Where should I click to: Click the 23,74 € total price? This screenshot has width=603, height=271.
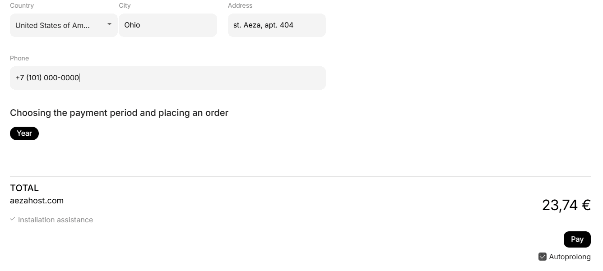point(566,205)
